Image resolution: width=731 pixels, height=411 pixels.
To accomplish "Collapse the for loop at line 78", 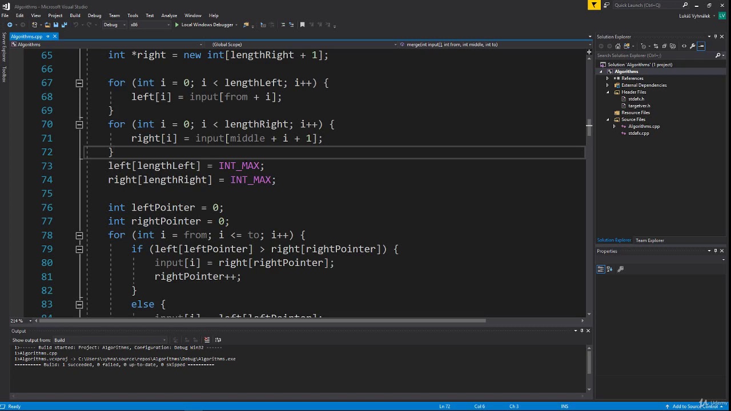I will tap(79, 235).
